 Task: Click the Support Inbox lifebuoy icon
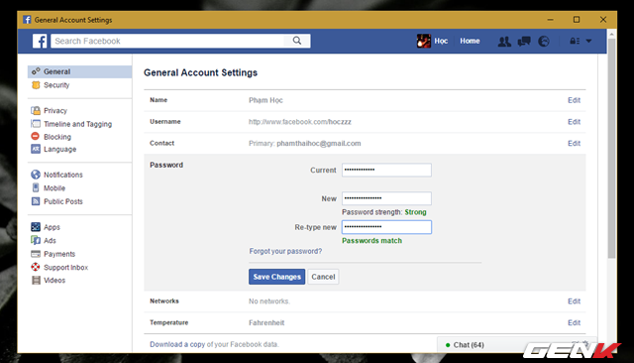coord(36,267)
